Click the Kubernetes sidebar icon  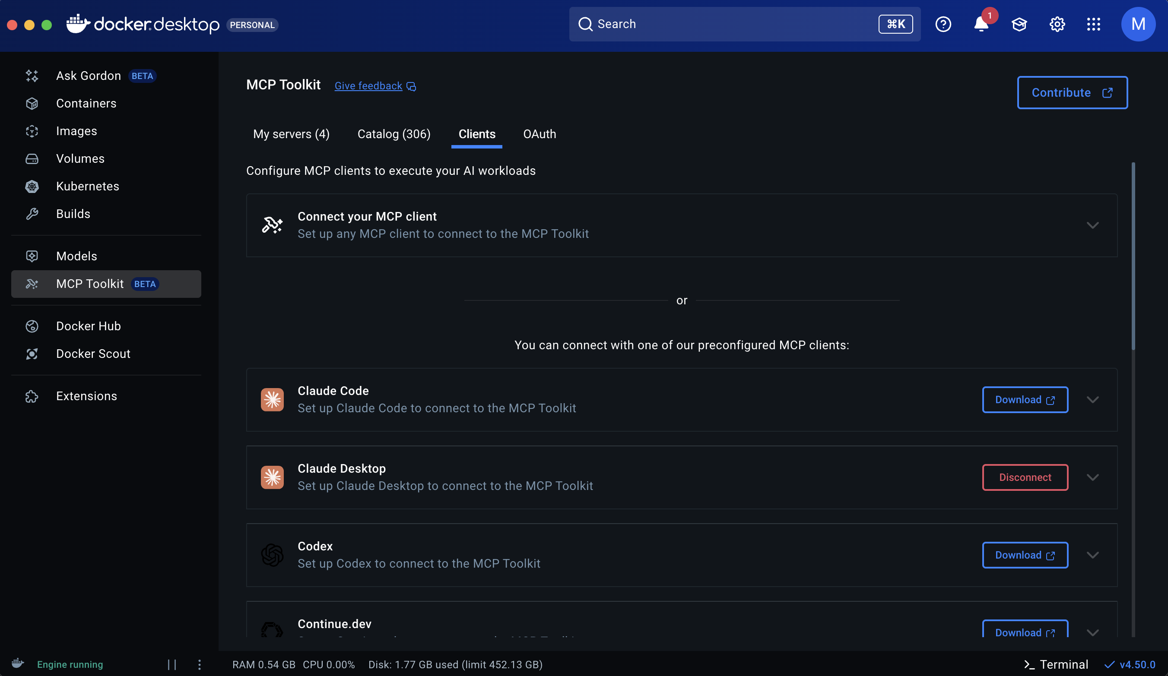click(32, 186)
